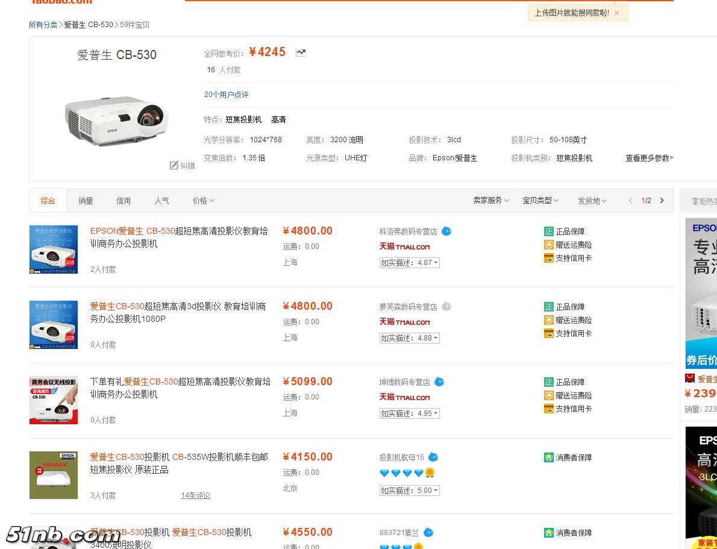Click the first listing's projector thumbnail
717x549 pixels.
(54, 249)
